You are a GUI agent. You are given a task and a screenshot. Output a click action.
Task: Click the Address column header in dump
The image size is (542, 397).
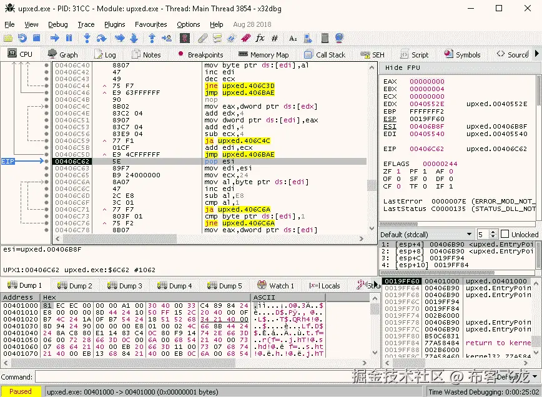pos(21,297)
